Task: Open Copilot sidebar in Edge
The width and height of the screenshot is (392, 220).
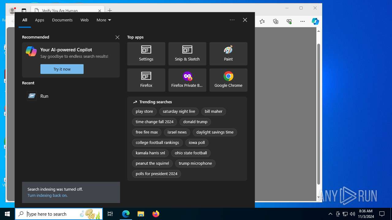Action: (x=315, y=21)
